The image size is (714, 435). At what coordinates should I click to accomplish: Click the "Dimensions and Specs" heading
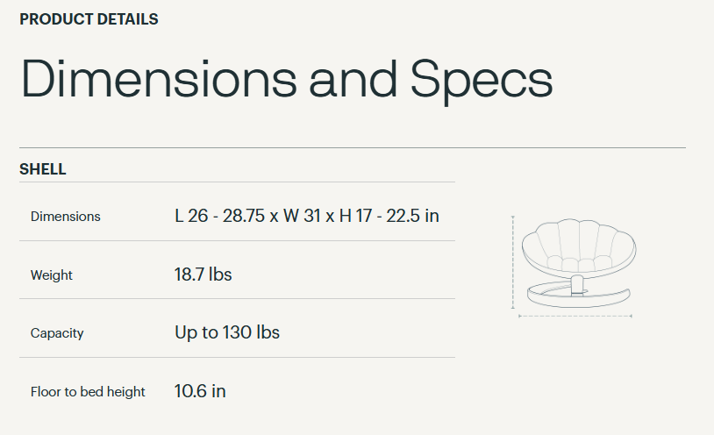(286, 79)
